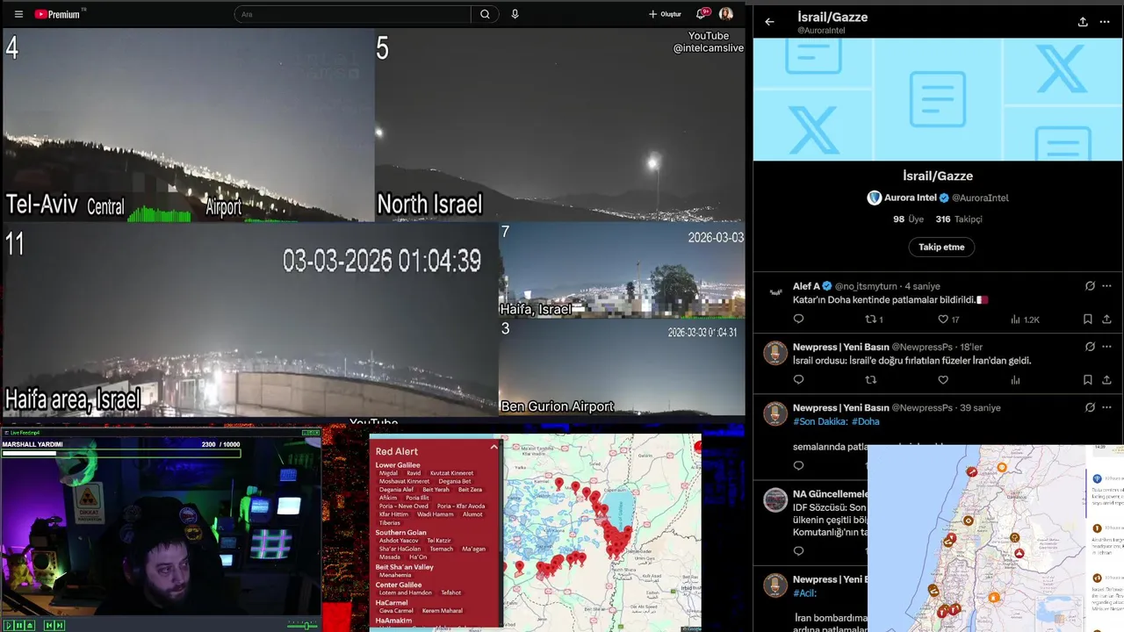Open the YouTube account avatar menu
The image size is (1124, 632).
click(x=726, y=14)
